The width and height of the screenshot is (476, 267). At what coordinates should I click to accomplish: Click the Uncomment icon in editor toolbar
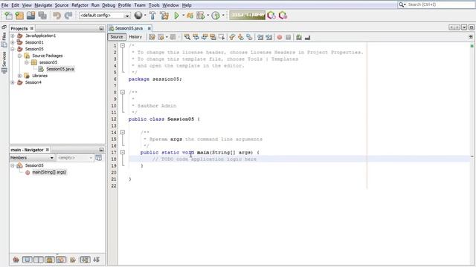[307, 37]
